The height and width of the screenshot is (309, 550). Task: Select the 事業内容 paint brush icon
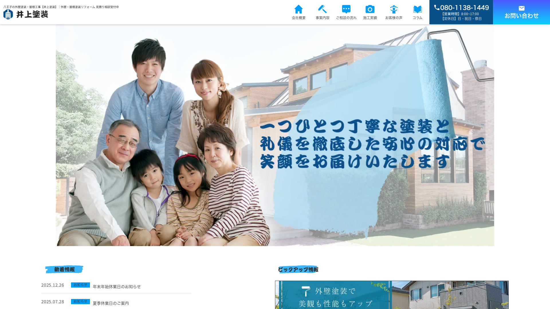(322, 9)
